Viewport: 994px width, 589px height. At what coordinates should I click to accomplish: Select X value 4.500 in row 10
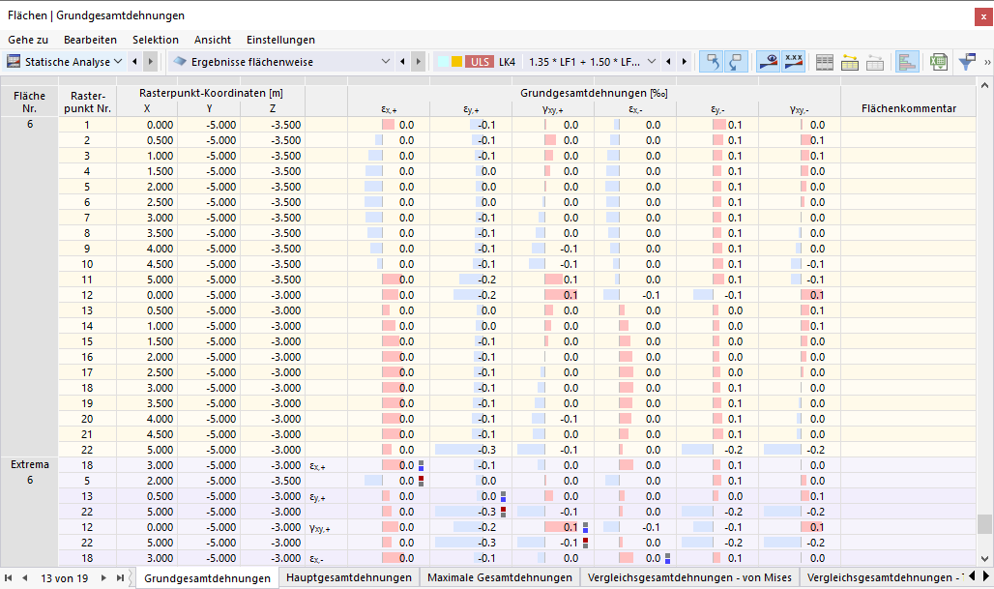click(x=147, y=264)
